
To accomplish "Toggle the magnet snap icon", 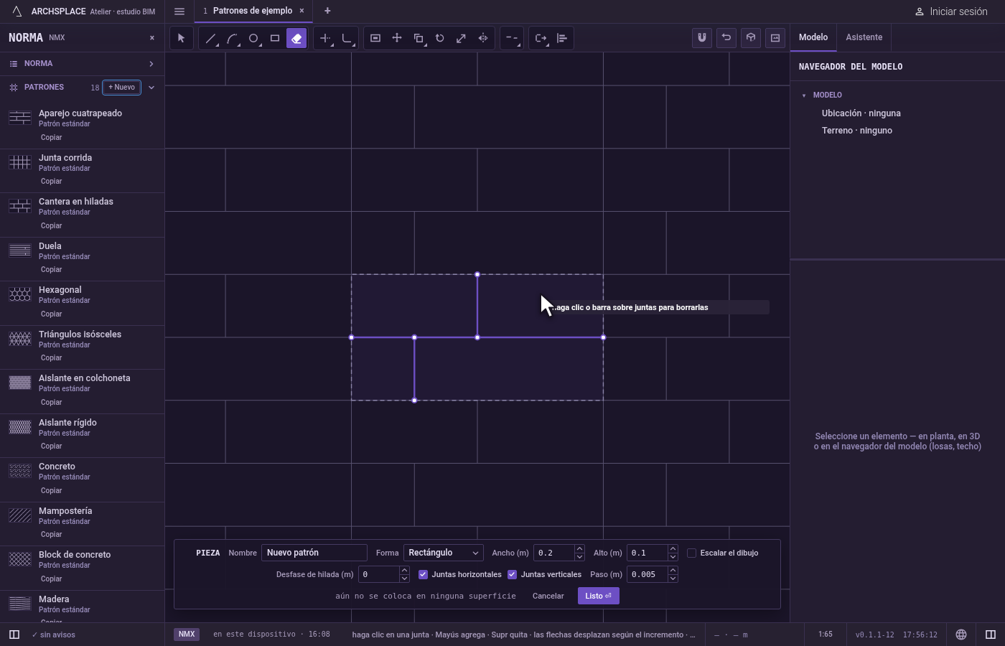I will pos(702,38).
